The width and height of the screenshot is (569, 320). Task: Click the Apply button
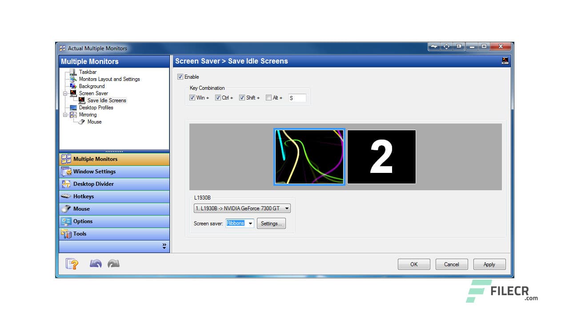pyautogui.click(x=489, y=264)
